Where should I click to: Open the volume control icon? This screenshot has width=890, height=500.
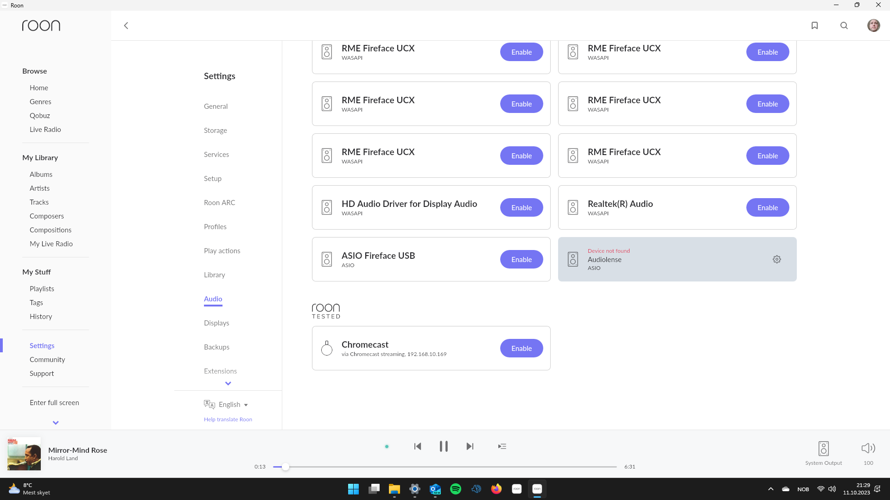click(x=868, y=448)
